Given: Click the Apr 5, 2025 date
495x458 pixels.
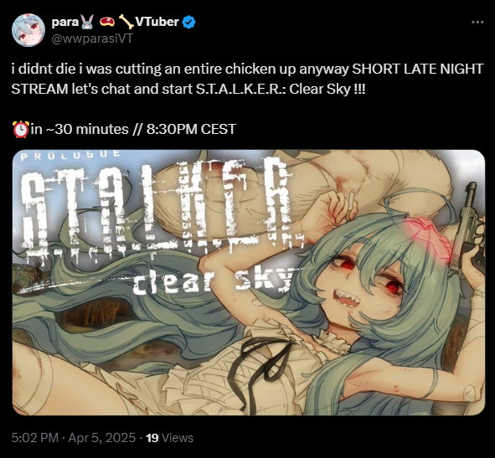Looking at the screenshot, I should tap(102, 438).
